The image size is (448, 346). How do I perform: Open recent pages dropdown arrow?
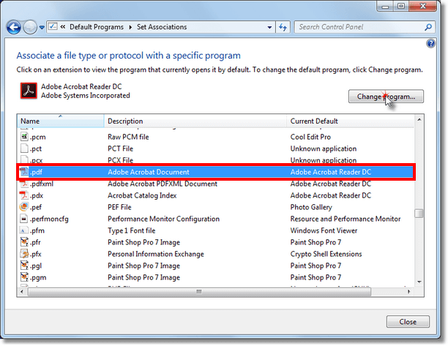click(x=42, y=27)
